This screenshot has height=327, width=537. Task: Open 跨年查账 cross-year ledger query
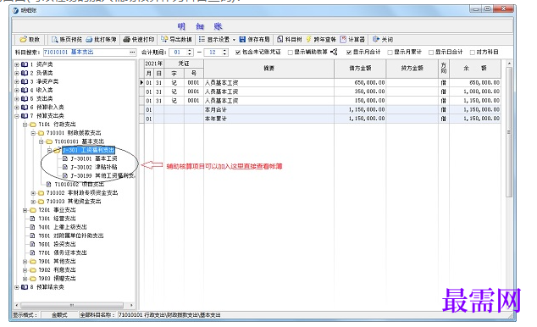321,40
